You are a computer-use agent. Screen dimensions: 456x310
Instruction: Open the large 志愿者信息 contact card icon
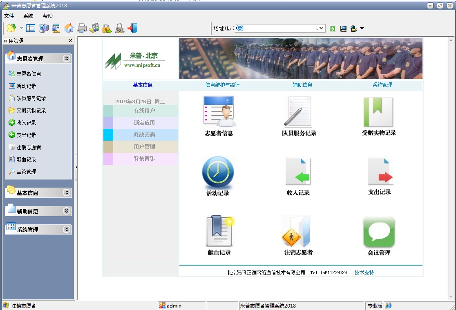[219, 111]
